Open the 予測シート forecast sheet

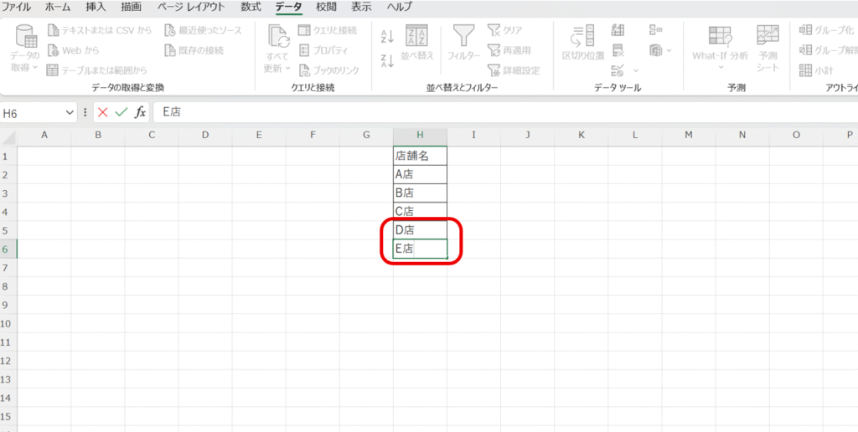[768, 44]
